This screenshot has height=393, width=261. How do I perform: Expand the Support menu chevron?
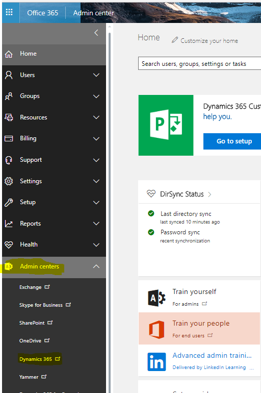[96, 160]
